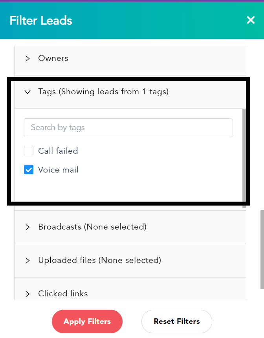This screenshot has height=338, width=264.
Task: Click the tags list inner scrollbar
Action: coord(244,158)
